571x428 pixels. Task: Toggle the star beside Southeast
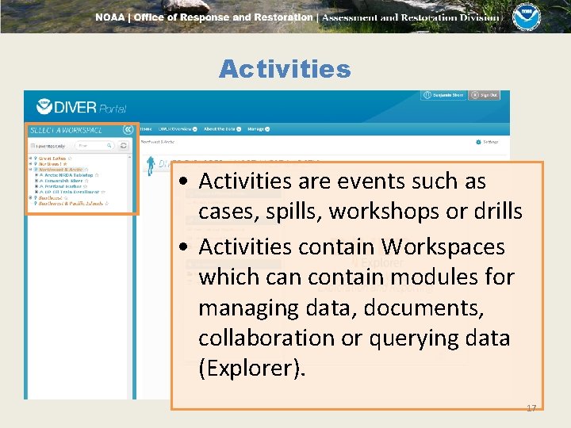[66, 197]
